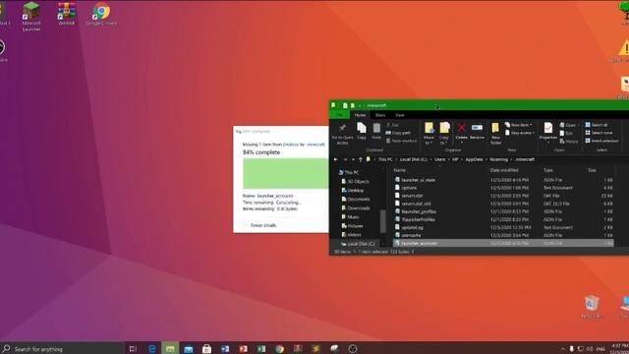The width and height of the screenshot is (629, 354).
Task: Select the launcher_accounts file row
Action: [503, 243]
